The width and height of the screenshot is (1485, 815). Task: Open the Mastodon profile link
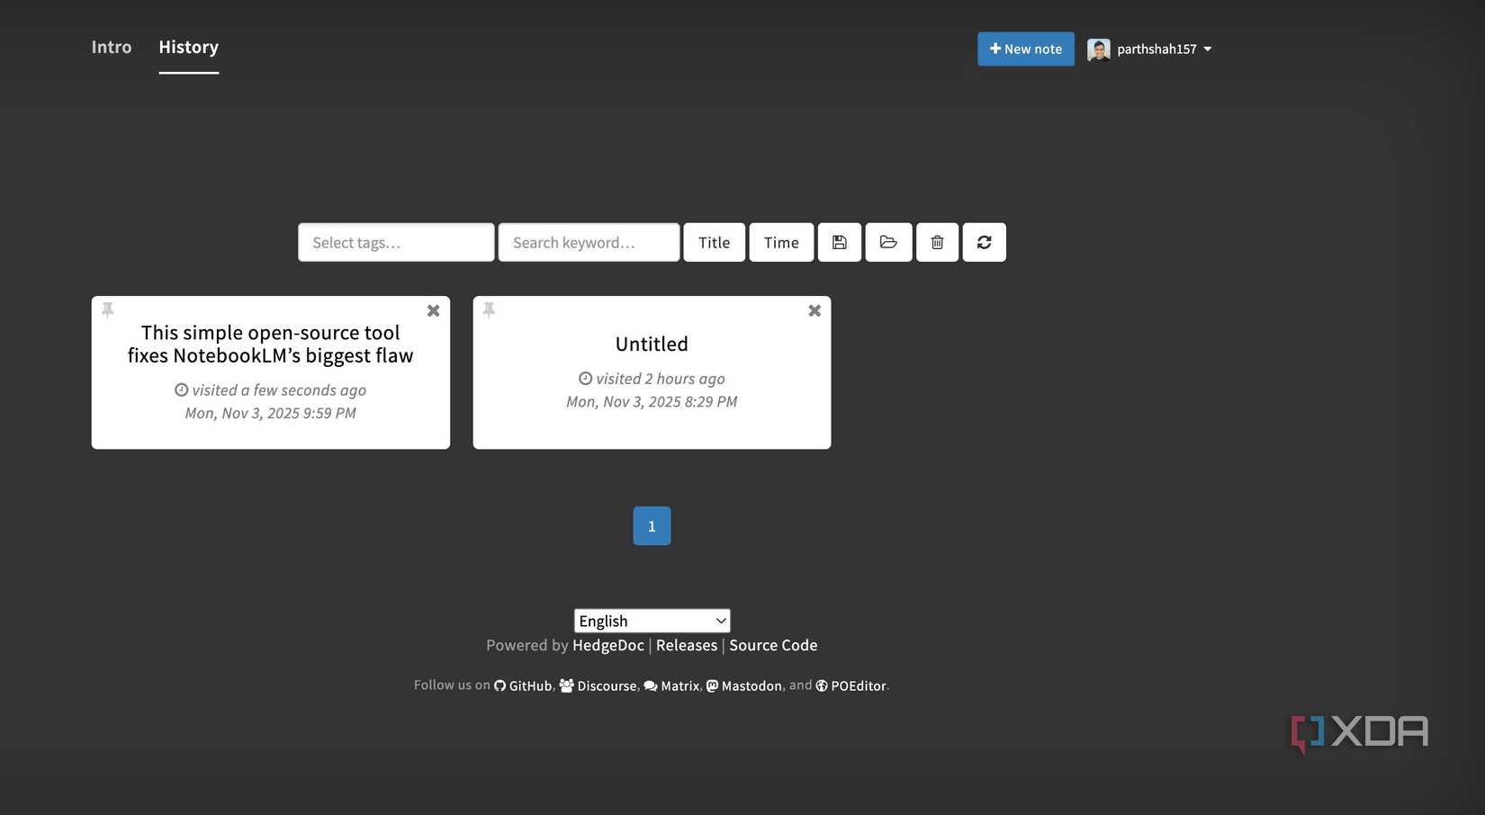coord(751,685)
